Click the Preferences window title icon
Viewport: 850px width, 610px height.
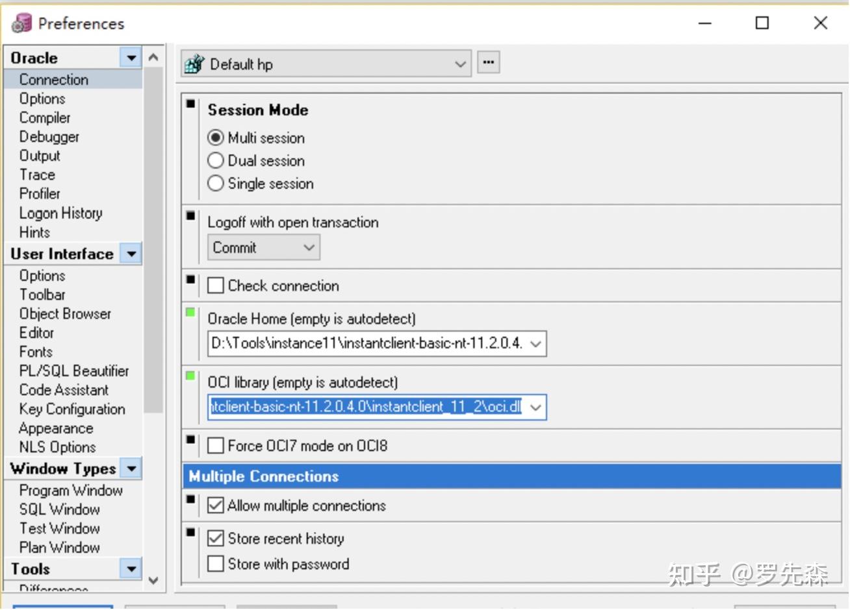[x=21, y=23]
